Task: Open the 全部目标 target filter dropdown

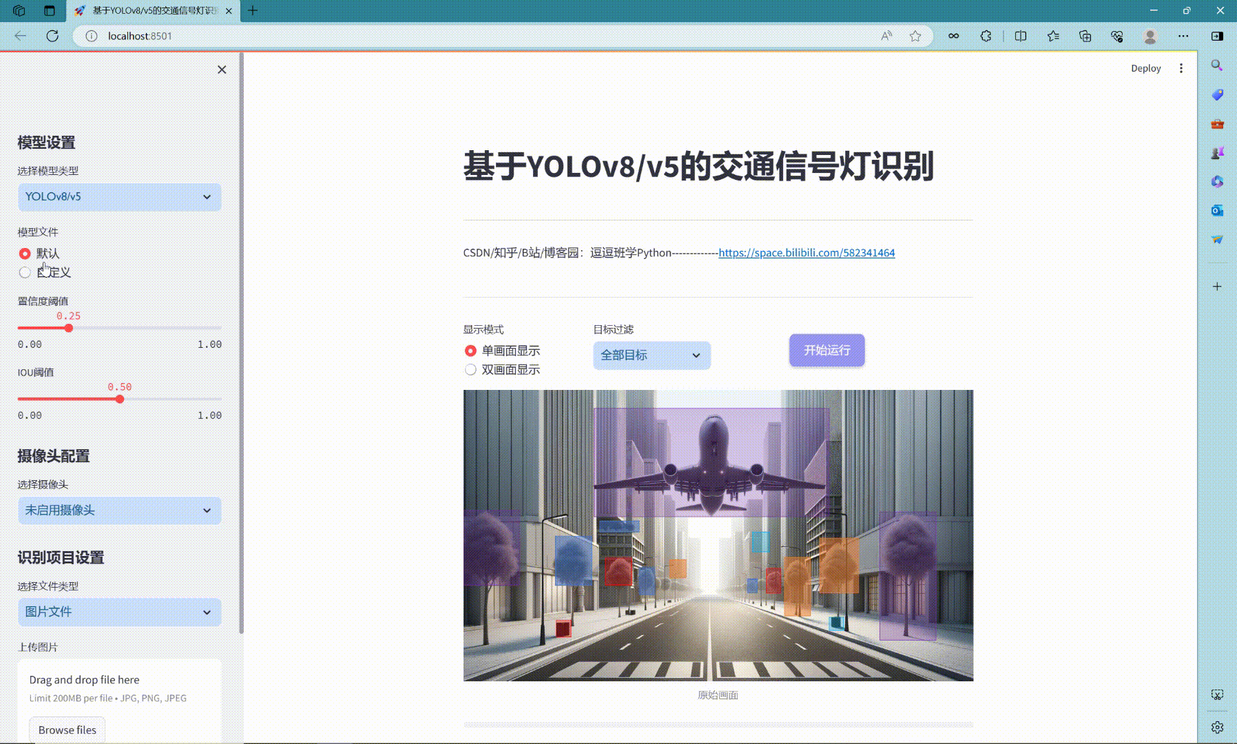Action: click(x=650, y=355)
